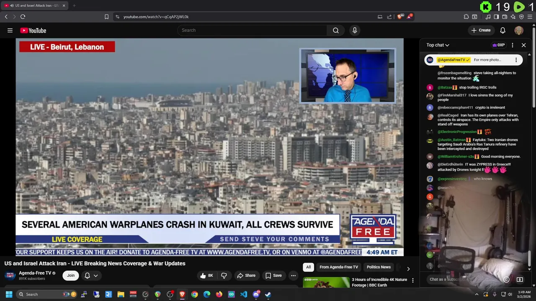This screenshot has height=301, width=536.
Task: Expand notification options chevron beside Join
Action: pos(95,275)
